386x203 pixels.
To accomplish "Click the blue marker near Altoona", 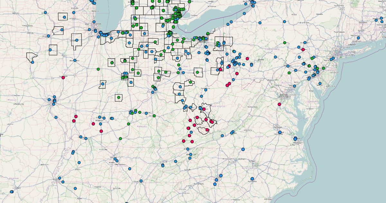I will point(251,64).
